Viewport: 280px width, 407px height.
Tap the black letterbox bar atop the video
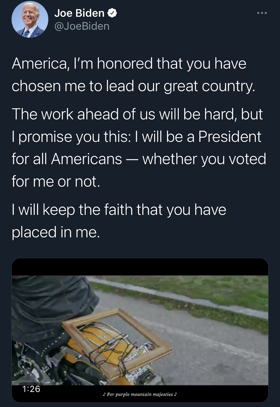140,267
